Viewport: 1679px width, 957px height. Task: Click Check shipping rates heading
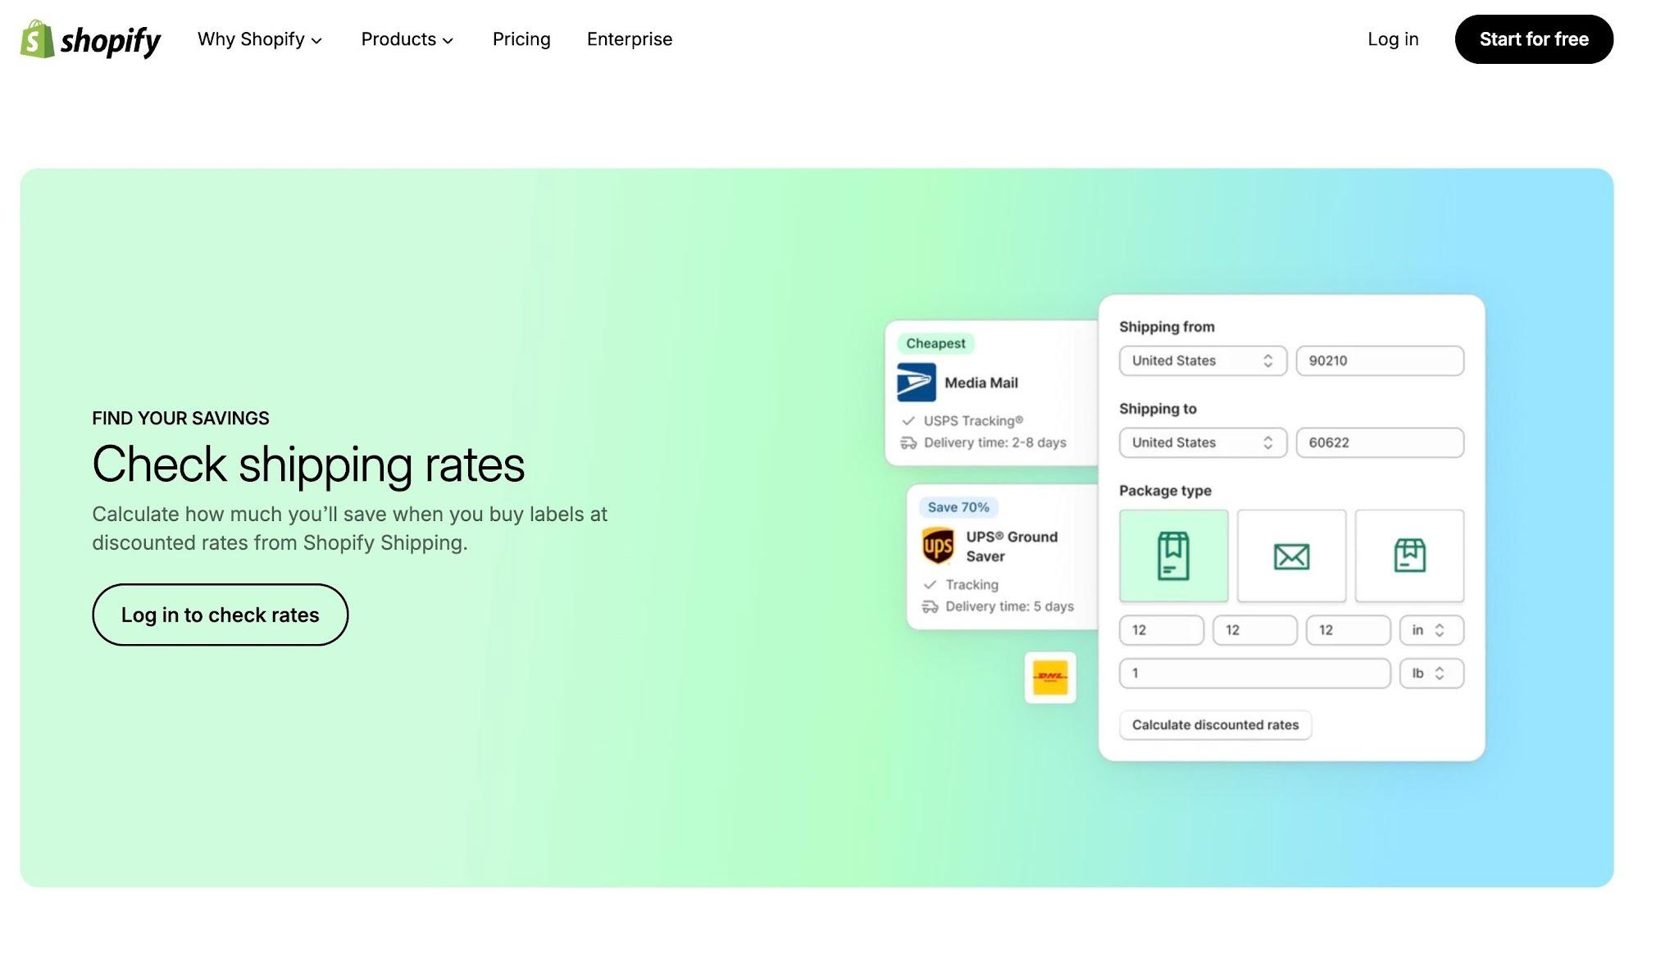pos(308,465)
